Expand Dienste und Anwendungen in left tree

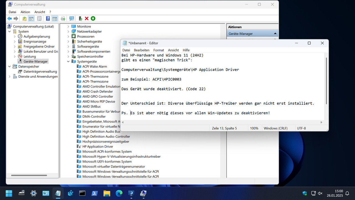tap(9, 76)
